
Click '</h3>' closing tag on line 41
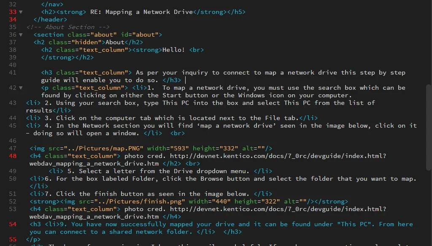point(172,80)
